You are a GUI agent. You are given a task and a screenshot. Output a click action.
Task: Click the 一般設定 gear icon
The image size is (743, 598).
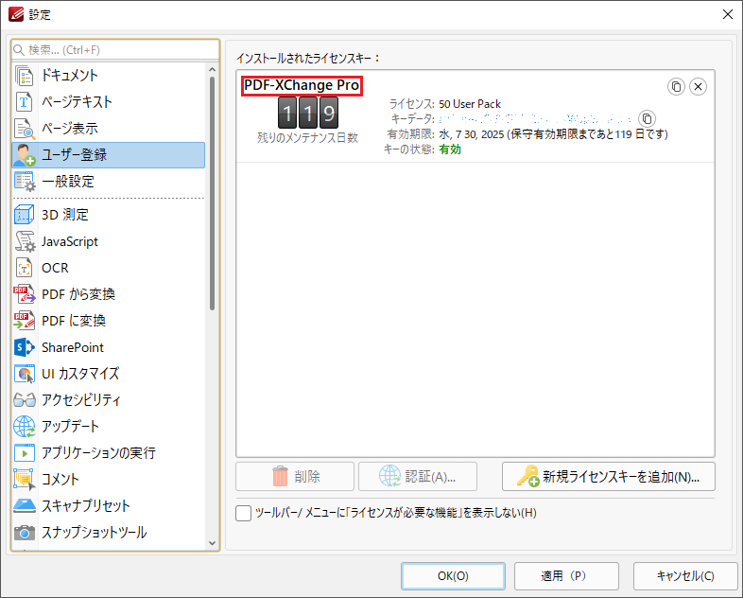pos(25,182)
